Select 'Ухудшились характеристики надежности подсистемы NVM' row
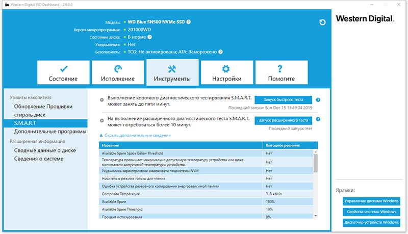Image resolution: width=408 pixels, height=234 pixels. click(206, 171)
